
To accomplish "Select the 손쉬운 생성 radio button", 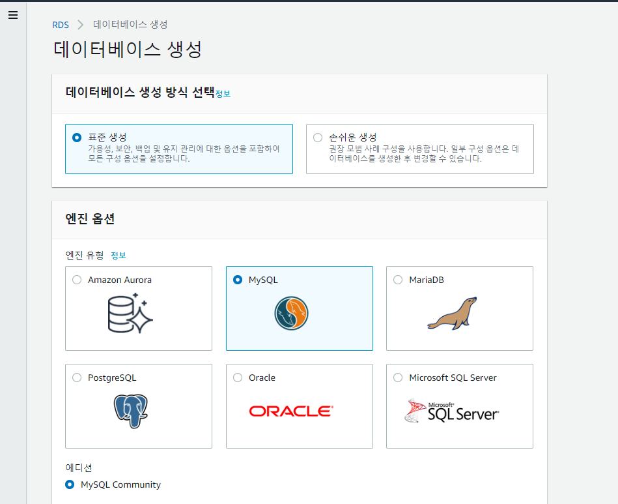I will click(318, 138).
